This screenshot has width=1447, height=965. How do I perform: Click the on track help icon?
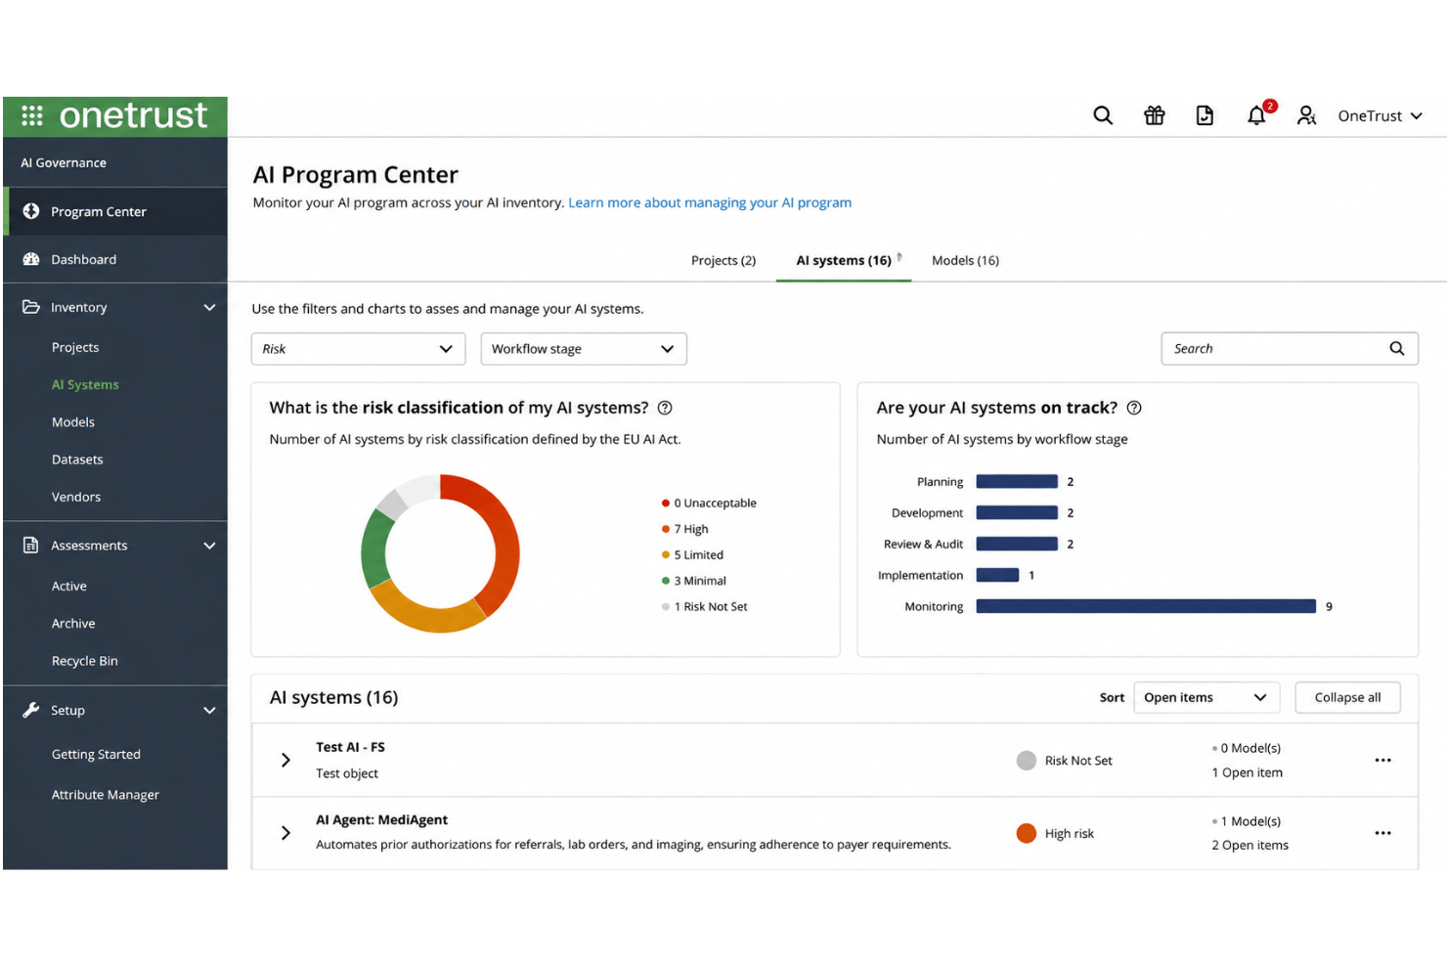pos(1134,408)
